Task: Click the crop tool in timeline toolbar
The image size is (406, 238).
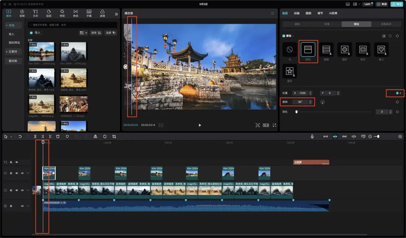Action: (114, 136)
